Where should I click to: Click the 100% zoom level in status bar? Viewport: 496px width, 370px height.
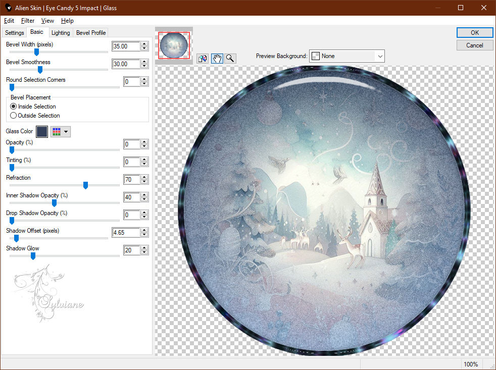click(x=471, y=364)
